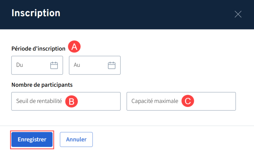Click the Période d'inscription label

click(x=38, y=48)
